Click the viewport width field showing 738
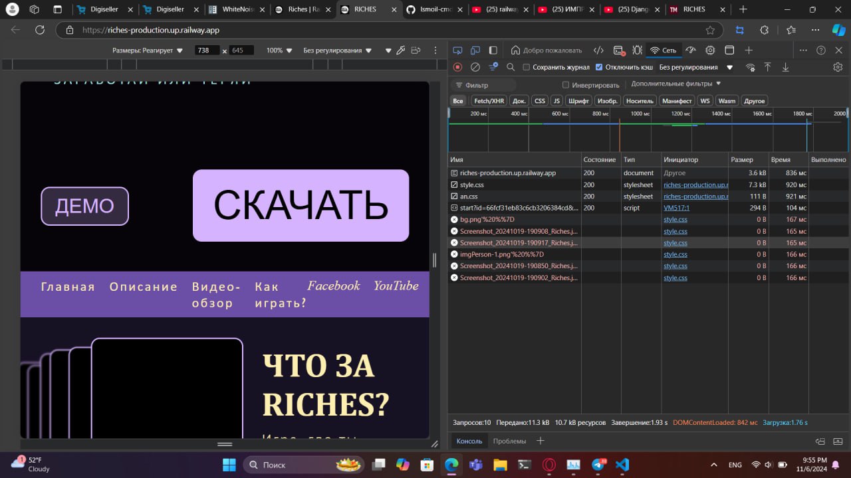Image resolution: width=851 pixels, height=478 pixels. pos(207,50)
